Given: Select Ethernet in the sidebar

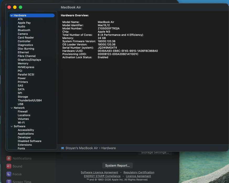Looking at the screenshot, I should (23, 52).
